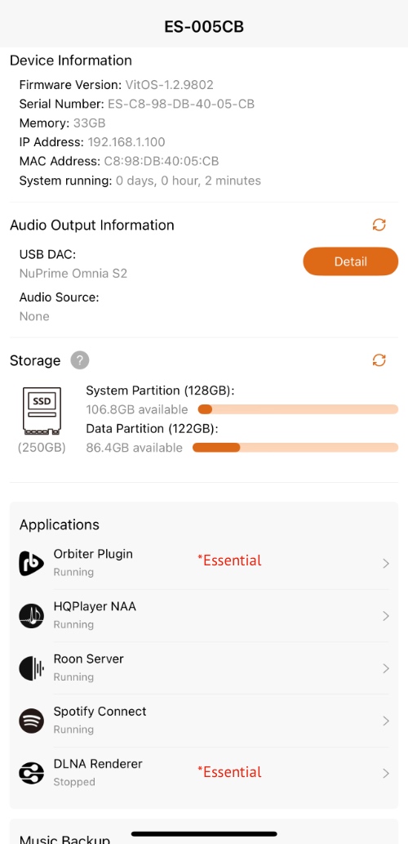This screenshot has height=844, width=408.
Task: Select the Spotify Connect application row
Action: [x=204, y=721]
